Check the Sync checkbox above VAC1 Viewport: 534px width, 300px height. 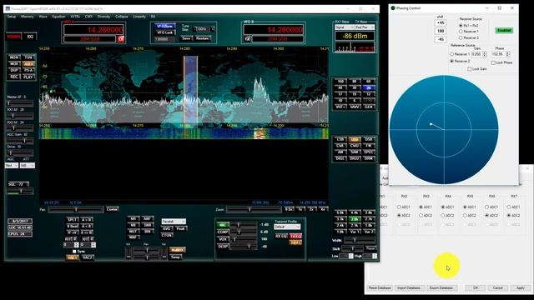(x=74, y=252)
